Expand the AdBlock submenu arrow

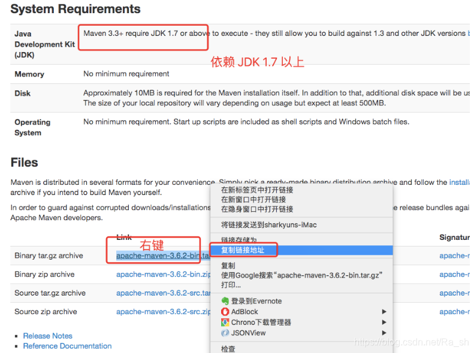tap(384, 311)
